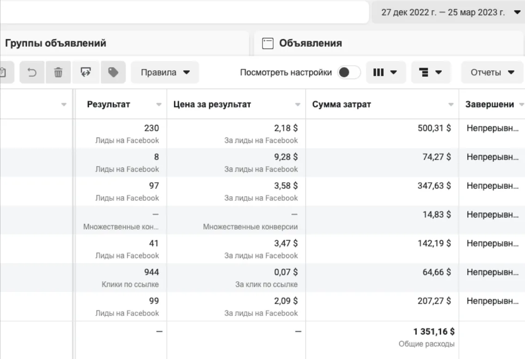525x359 pixels.
Task: Open the Правила dropdown
Action: click(165, 73)
